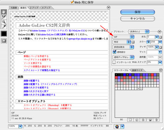Select the first black swatch in color table
The width and height of the screenshot is (164, 130).
tap(116, 75)
